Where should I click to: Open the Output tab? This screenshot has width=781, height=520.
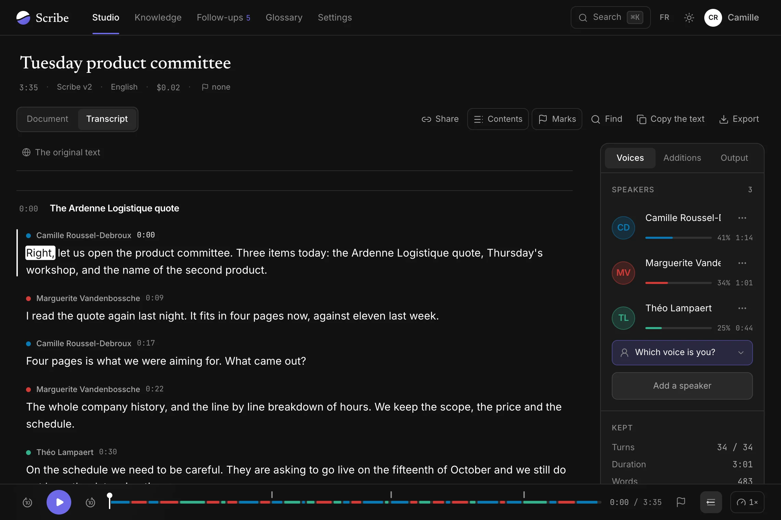pos(734,158)
